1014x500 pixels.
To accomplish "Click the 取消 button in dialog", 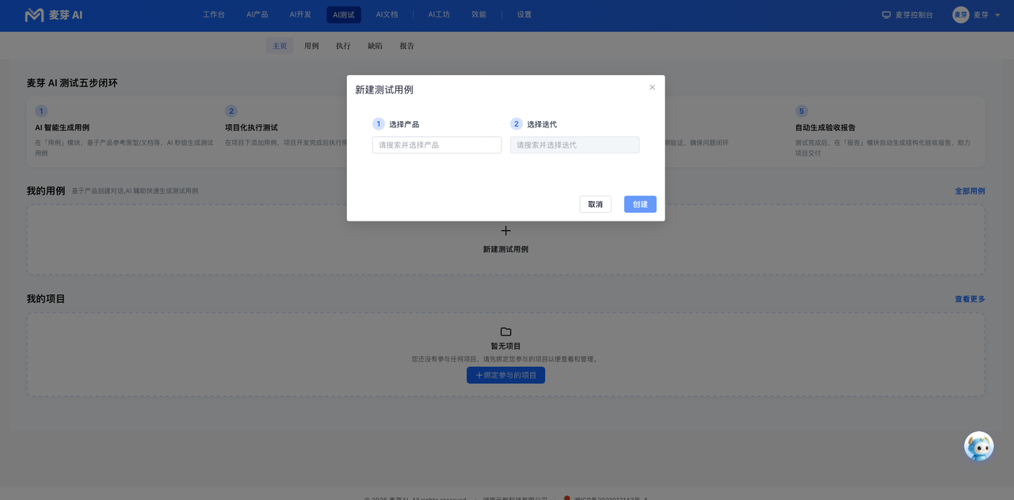I will point(595,204).
